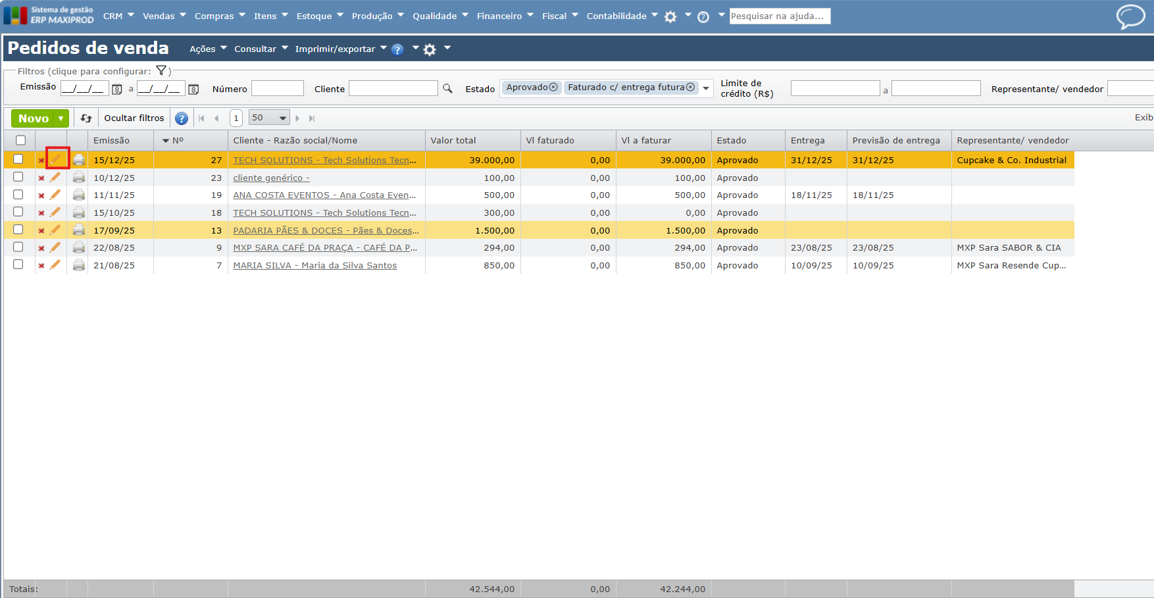
Task: Print order 27 with the printer icon
Action: [79, 160]
